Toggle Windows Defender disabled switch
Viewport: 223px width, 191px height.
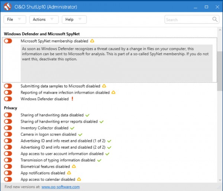[x=8, y=99]
